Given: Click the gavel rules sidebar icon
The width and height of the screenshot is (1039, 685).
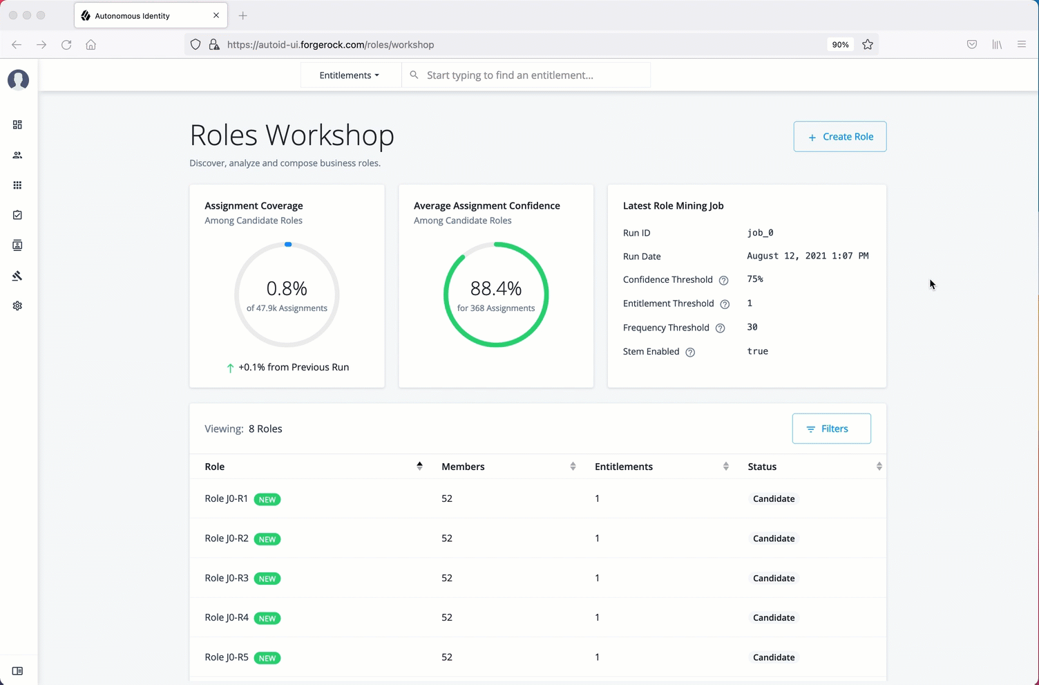Looking at the screenshot, I should coord(17,276).
